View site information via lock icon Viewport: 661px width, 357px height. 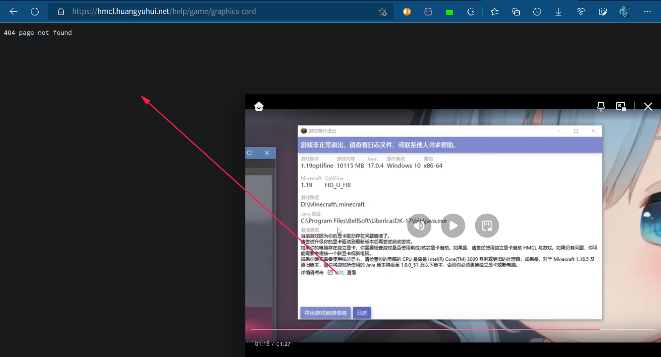61,12
